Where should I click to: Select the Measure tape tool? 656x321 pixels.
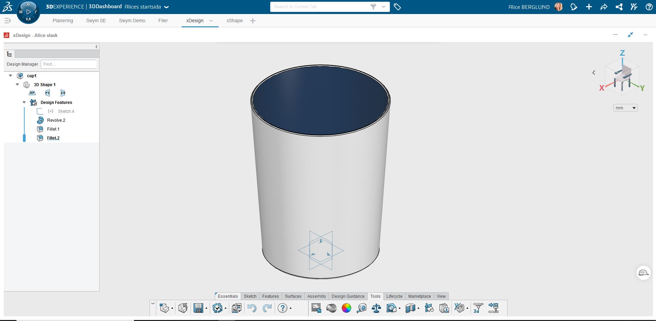[x=361, y=308]
